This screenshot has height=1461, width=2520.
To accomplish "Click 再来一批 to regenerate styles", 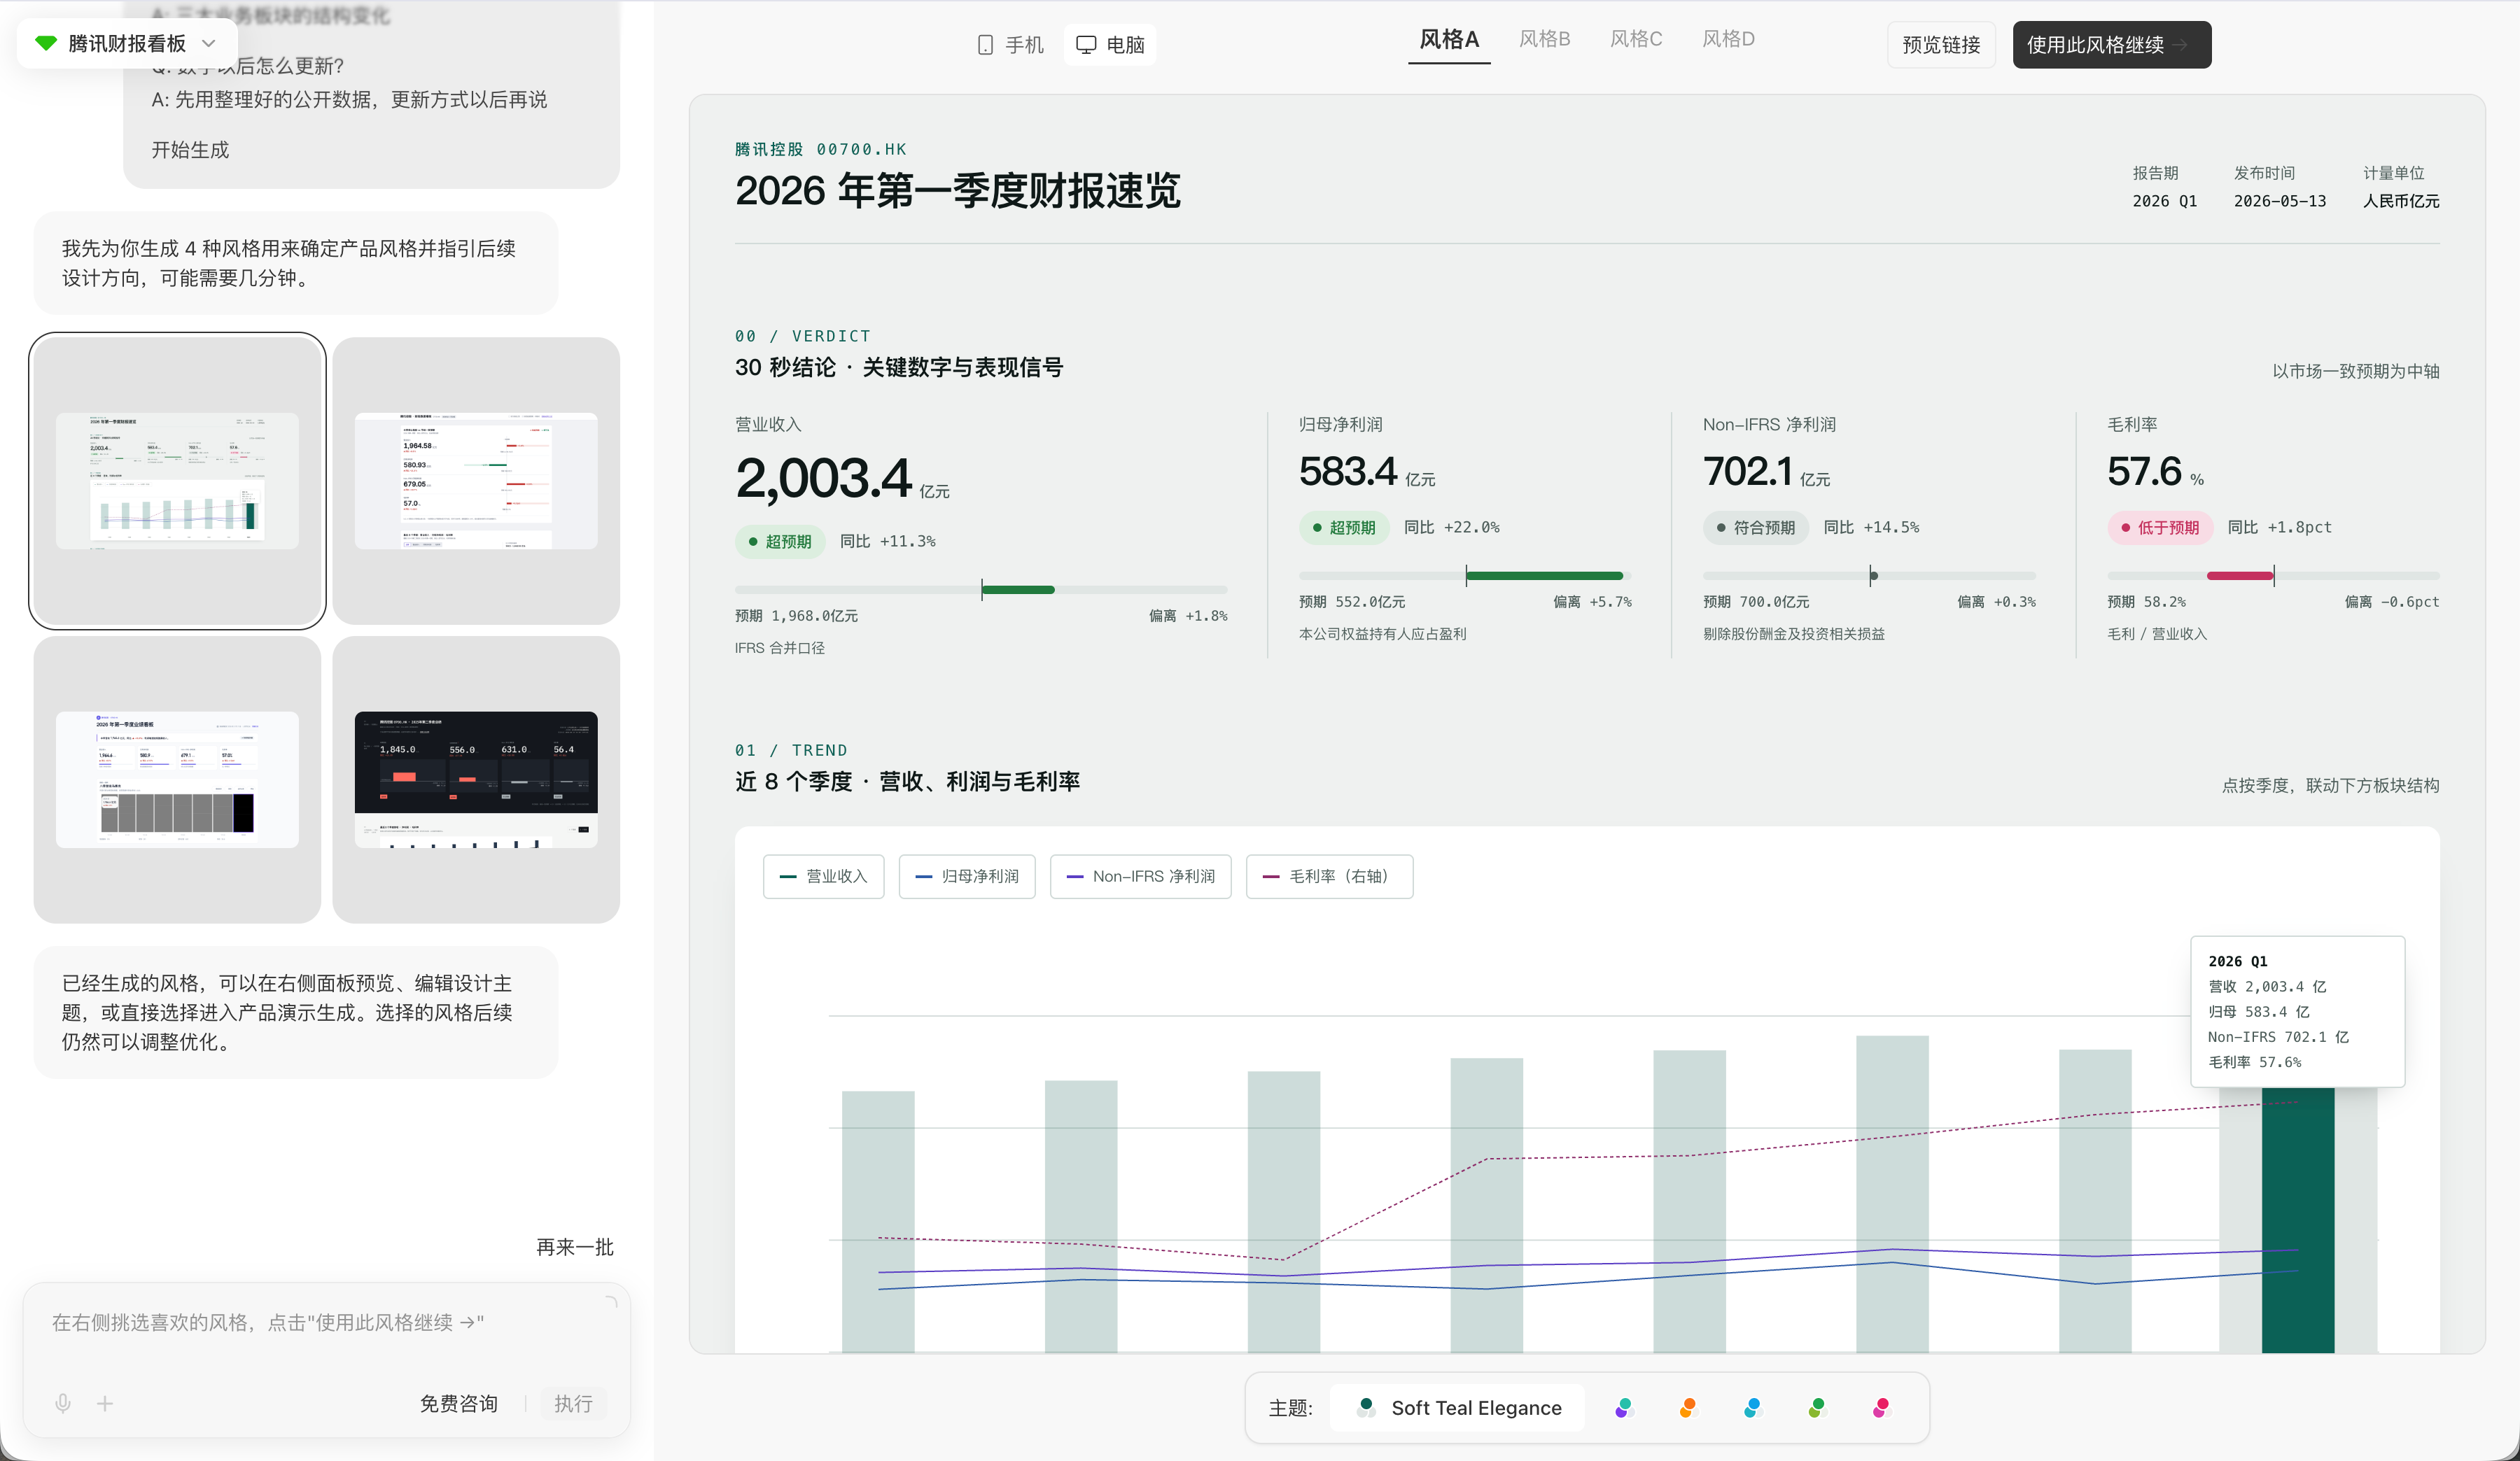I will [574, 1247].
